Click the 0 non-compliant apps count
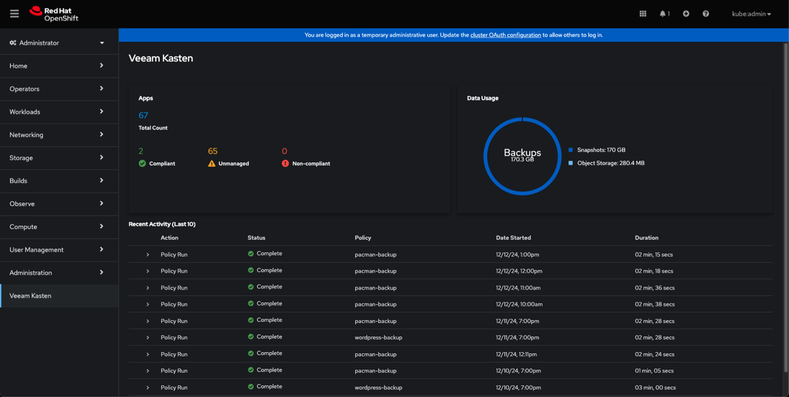 coord(284,151)
